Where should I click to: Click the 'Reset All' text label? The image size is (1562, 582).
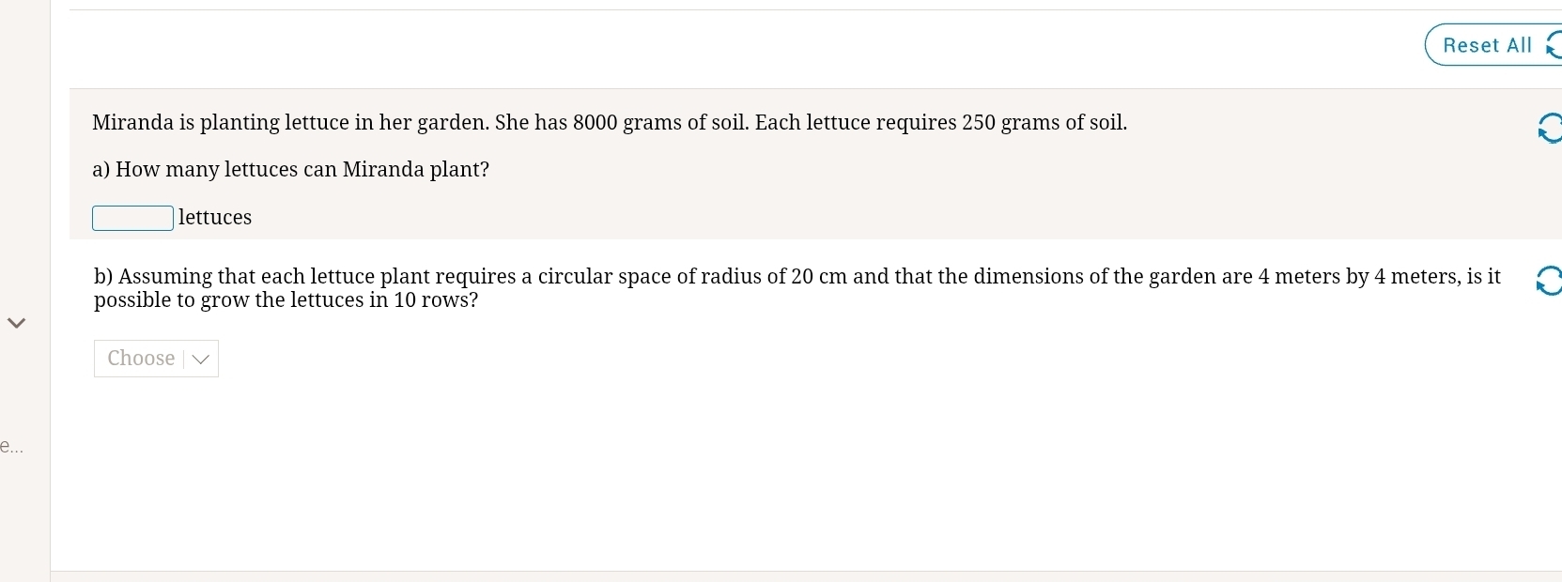(x=1487, y=45)
